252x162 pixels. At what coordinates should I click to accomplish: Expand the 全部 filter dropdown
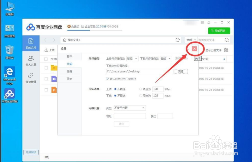point(191,40)
